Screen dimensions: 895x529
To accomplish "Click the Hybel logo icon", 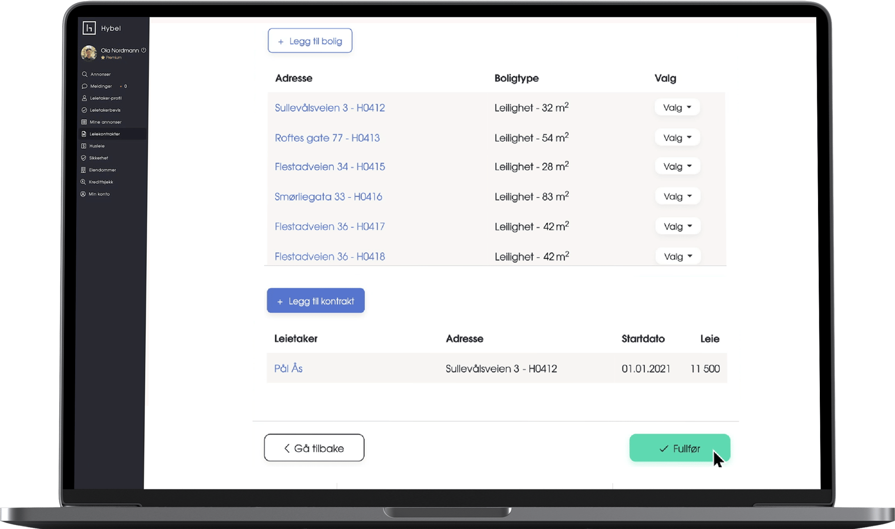I will [x=89, y=28].
